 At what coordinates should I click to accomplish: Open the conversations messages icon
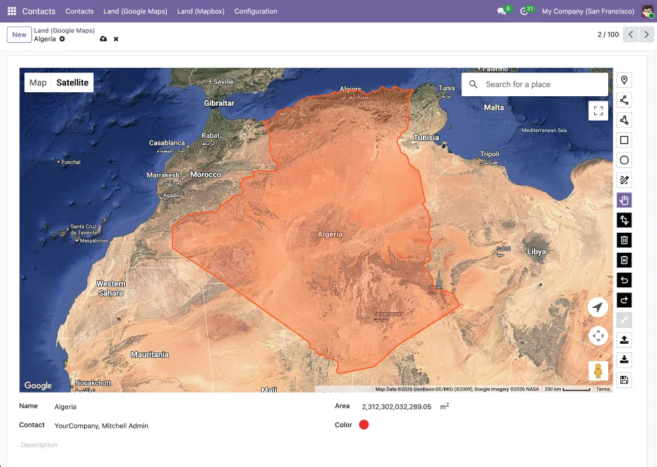(x=502, y=12)
